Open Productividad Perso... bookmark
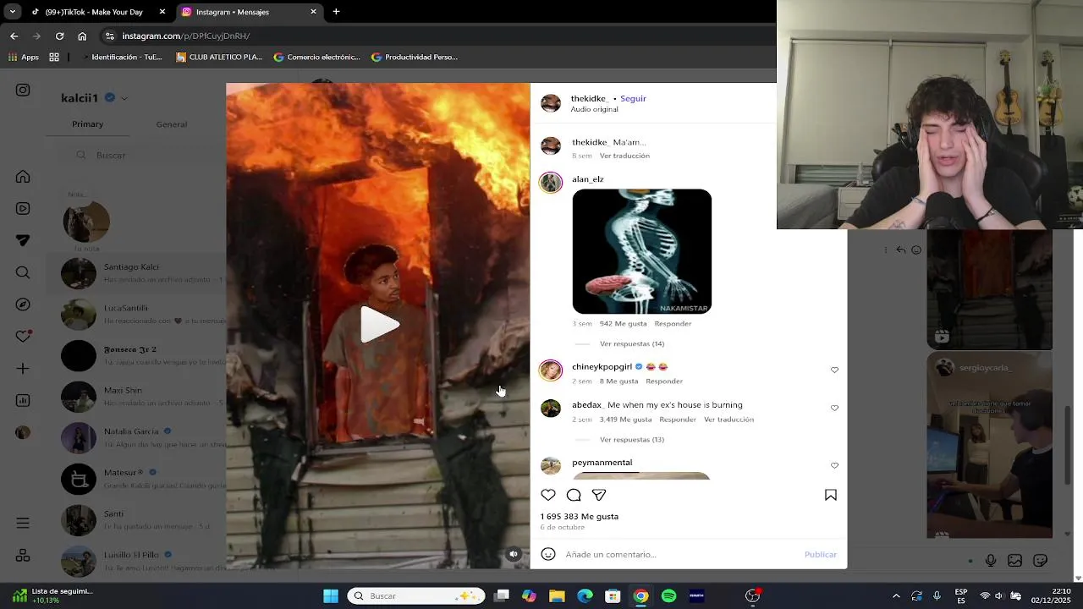The width and height of the screenshot is (1083, 609). click(x=415, y=58)
